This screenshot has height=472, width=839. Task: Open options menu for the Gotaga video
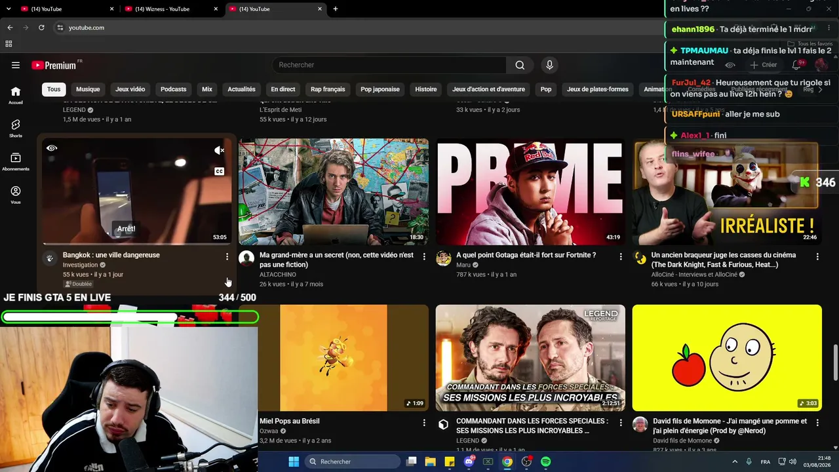(x=620, y=256)
